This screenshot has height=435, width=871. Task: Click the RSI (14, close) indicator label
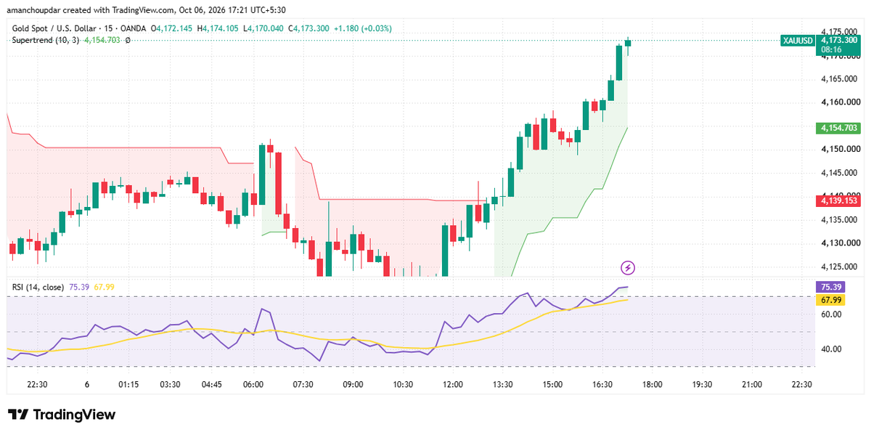tap(38, 288)
